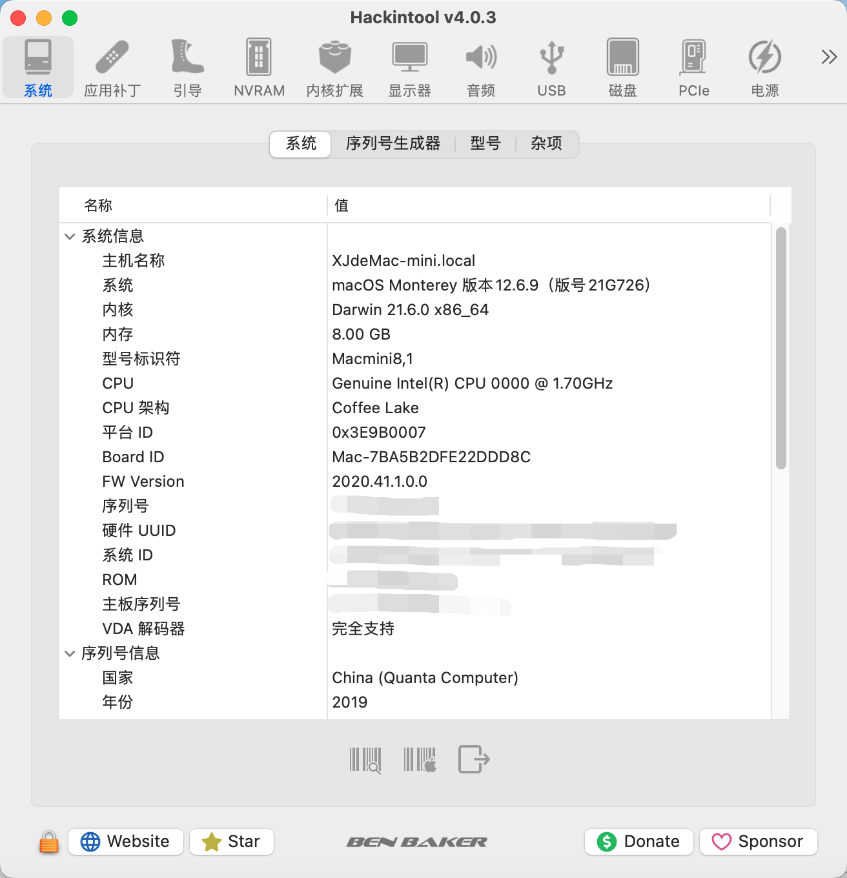Select the 硬件 UUID row
847x878 pixels.
coord(416,531)
